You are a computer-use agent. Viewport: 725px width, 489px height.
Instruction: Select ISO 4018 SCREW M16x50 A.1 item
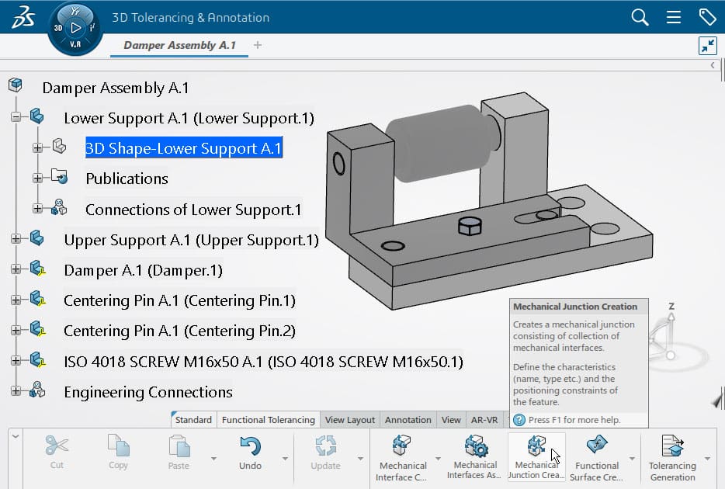(264, 362)
